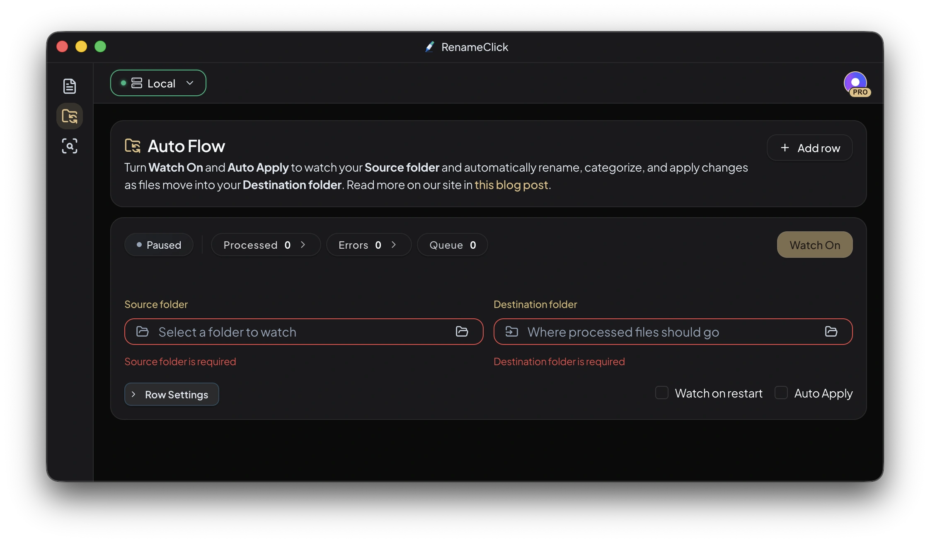
Task: Enable the Auto Apply checkbox
Action: (x=781, y=393)
